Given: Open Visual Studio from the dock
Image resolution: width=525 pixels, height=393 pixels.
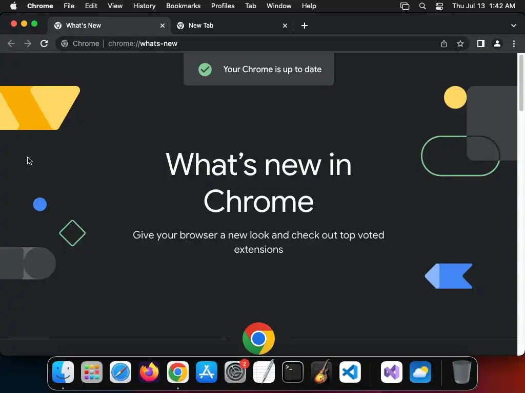Looking at the screenshot, I should point(392,372).
